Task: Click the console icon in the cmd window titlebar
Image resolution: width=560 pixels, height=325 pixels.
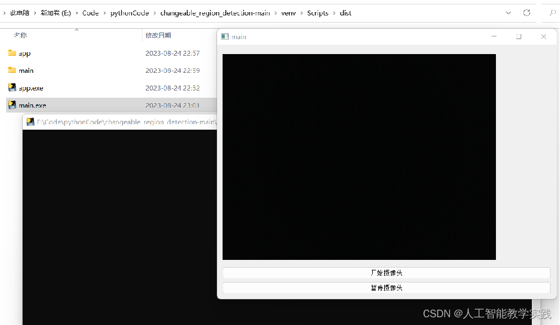Action: click(30, 121)
